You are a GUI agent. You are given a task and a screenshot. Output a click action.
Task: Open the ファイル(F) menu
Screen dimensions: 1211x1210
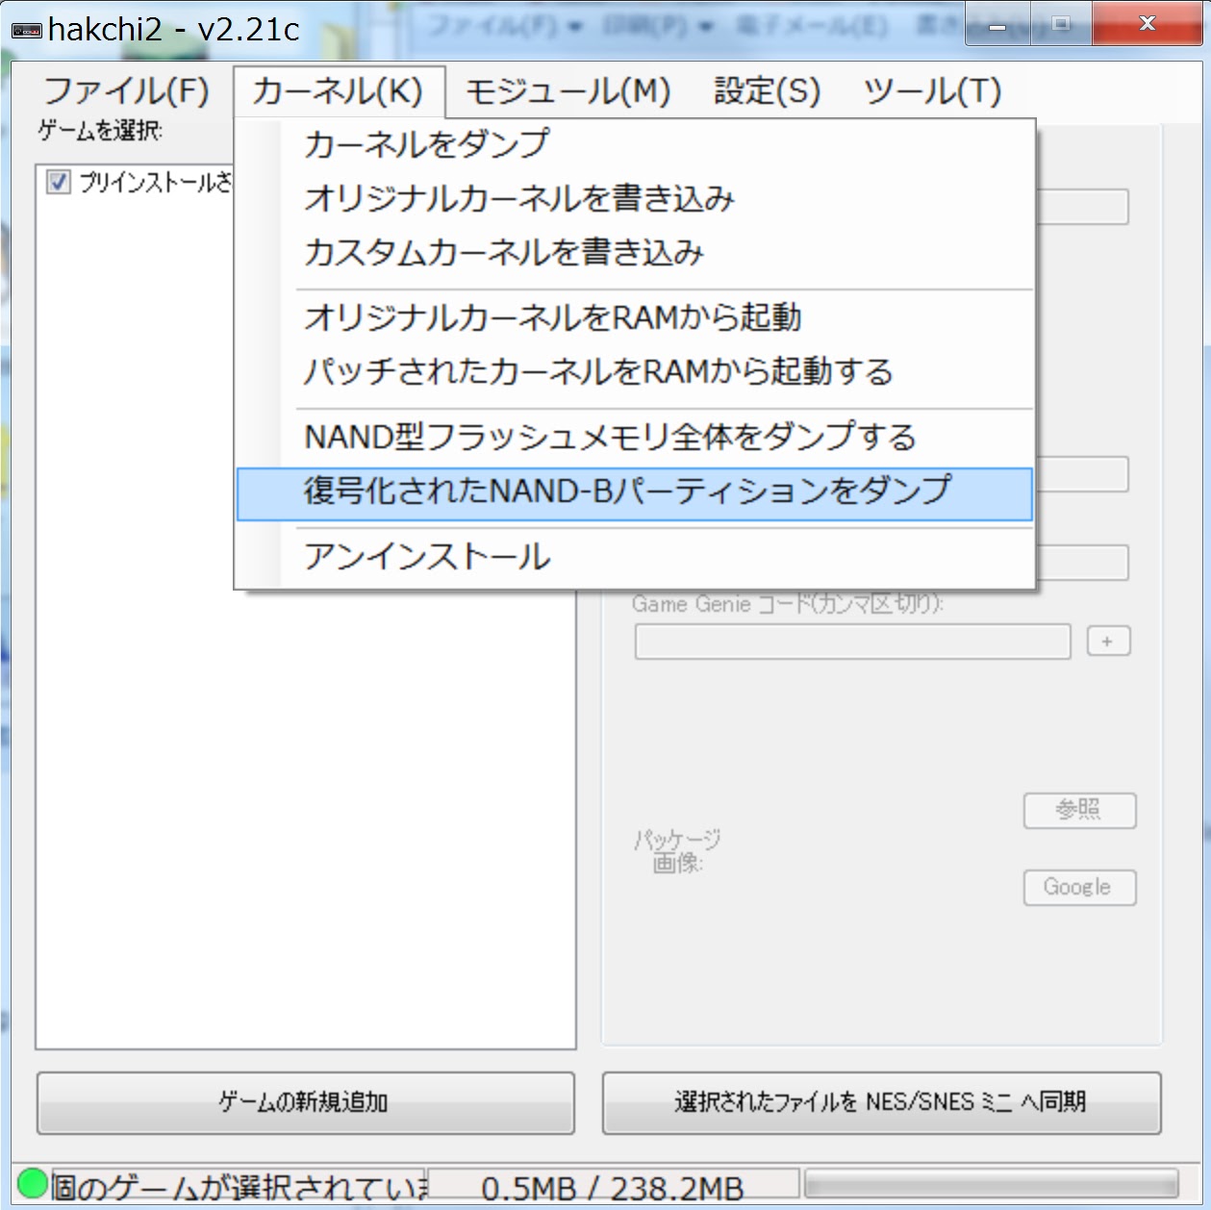(x=126, y=91)
